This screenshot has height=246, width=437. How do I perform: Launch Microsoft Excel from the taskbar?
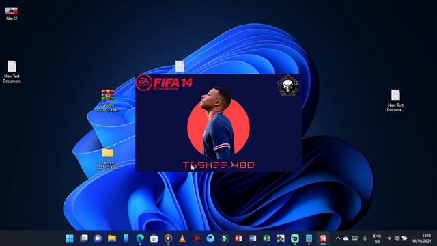tap(267, 238)
